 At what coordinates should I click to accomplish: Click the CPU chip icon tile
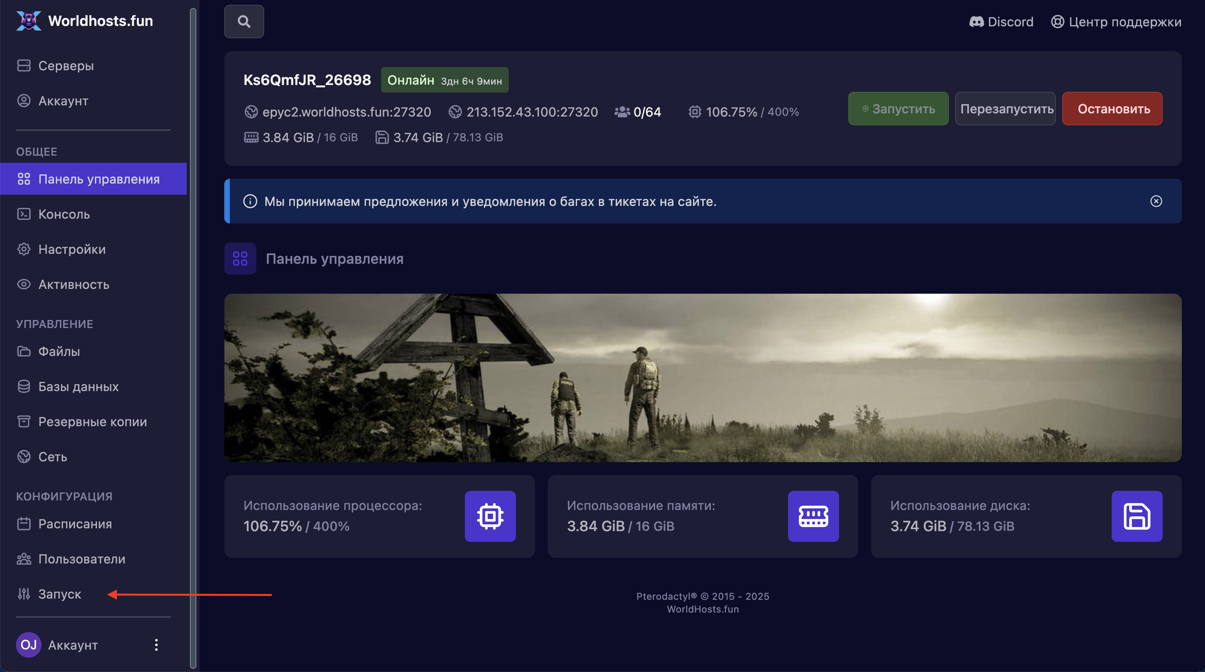coord(490,516)
